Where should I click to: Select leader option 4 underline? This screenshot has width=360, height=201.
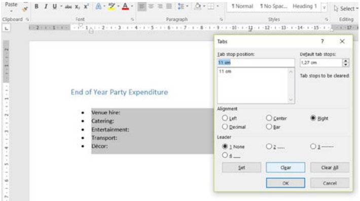(225, 155)
